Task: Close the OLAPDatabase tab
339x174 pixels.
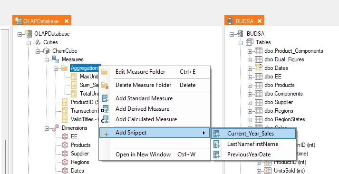Action: click(x=67, y=21)
